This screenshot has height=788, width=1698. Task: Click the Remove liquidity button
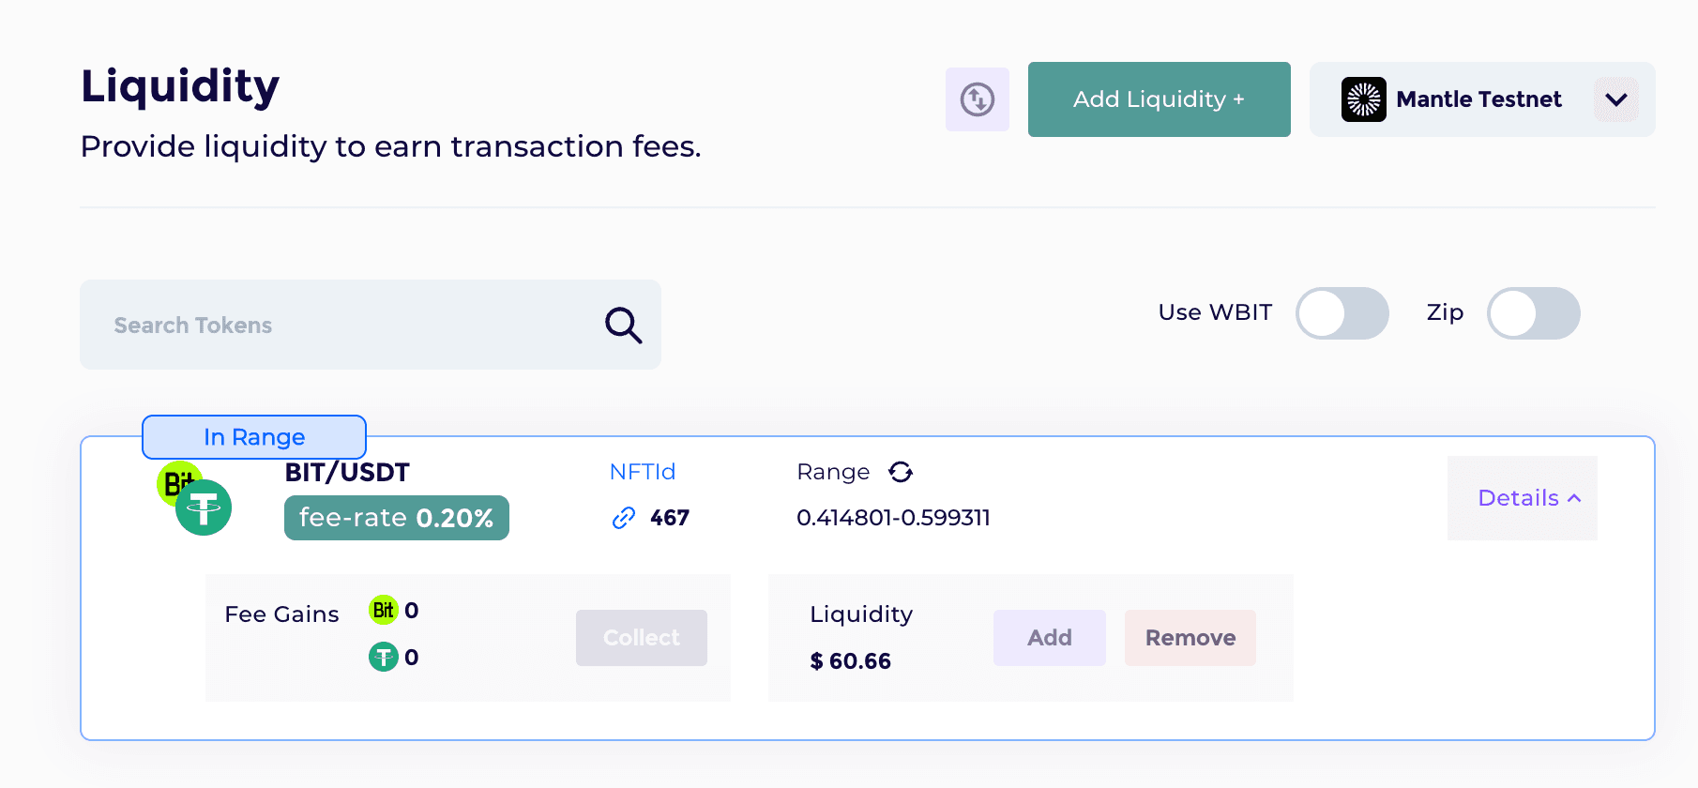pyautogui.click(x=1190, y=638)
